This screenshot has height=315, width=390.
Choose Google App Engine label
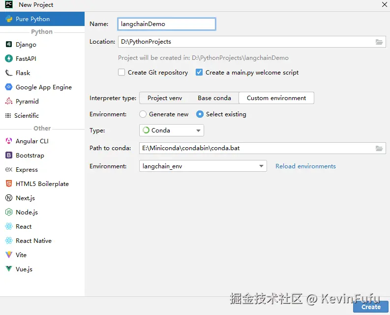[44, 87]
